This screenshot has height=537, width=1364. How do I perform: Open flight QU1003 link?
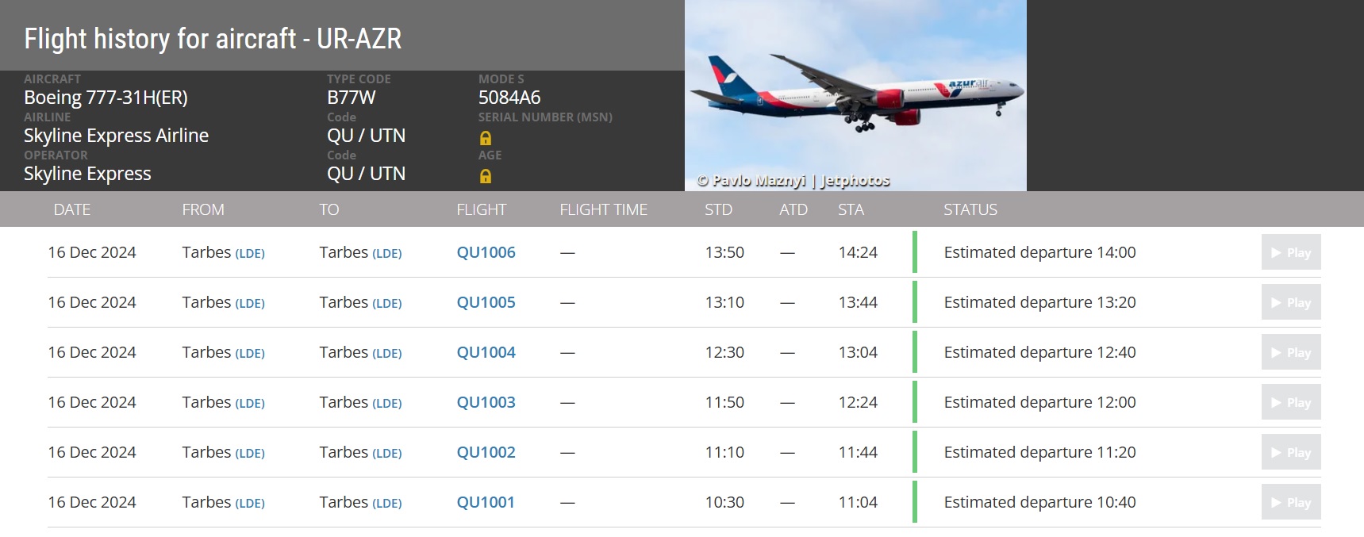486,403
